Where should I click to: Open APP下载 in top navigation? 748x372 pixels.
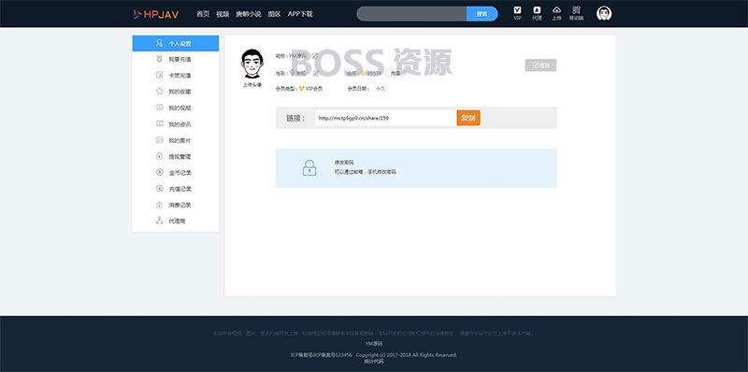[x=300, y=14]
